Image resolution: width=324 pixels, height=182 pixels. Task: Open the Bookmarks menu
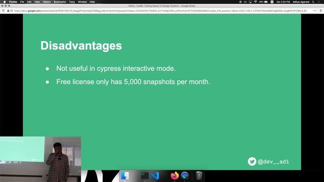click(60, 2)
